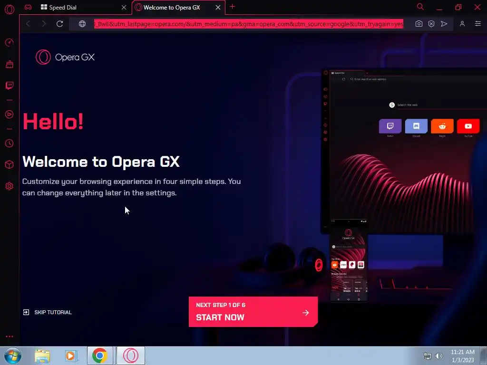Reload the current page

click(59, 24)
